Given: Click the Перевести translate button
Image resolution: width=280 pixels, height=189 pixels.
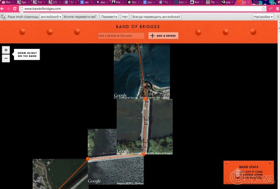Looking at the screenshot, I should coord(109,17).
